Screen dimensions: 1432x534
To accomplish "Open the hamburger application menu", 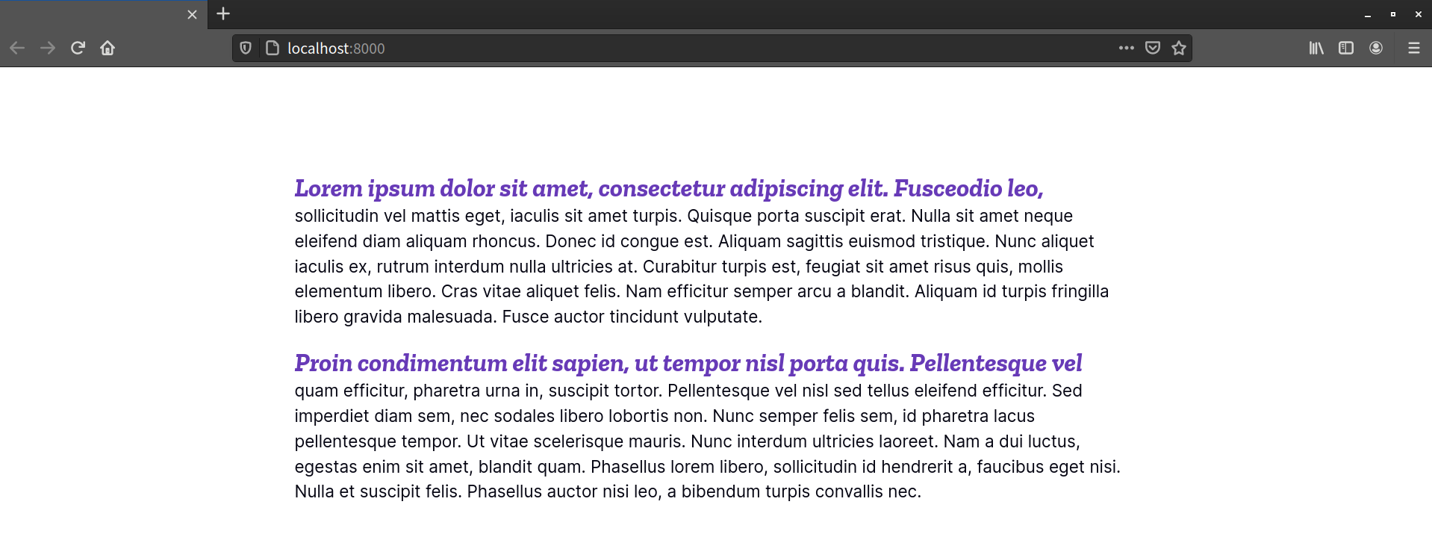I will point(1414,48).
